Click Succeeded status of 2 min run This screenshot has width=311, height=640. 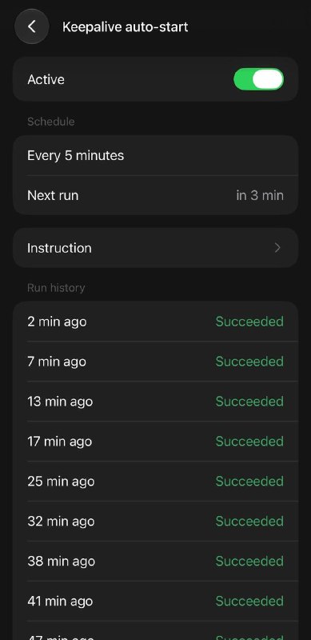click(249, 322)
